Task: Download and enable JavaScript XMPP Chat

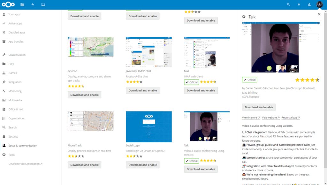Action: point(143,90)
